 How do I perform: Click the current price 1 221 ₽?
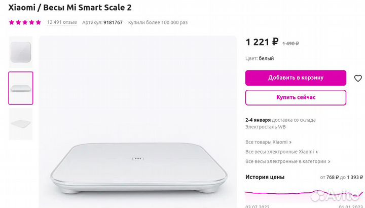[x=262, y=42]
